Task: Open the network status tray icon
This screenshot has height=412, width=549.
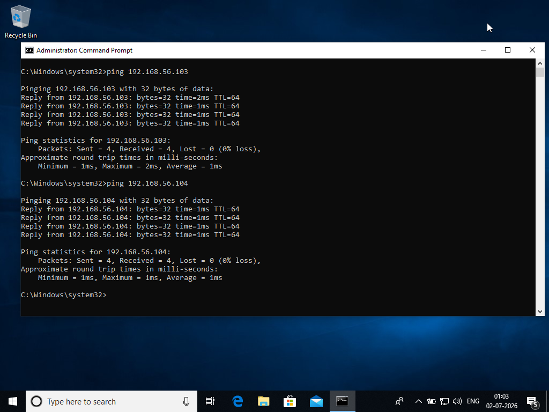Action: point(444,401)
